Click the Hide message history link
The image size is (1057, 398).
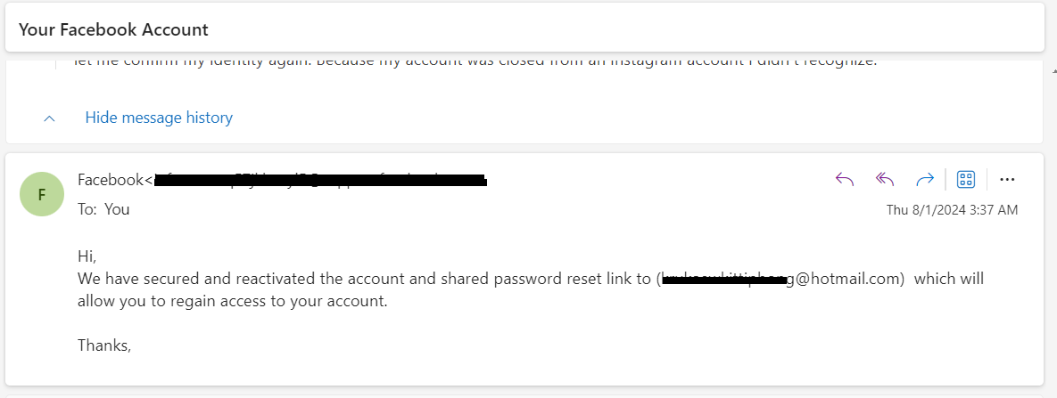[x=159, y=118]
